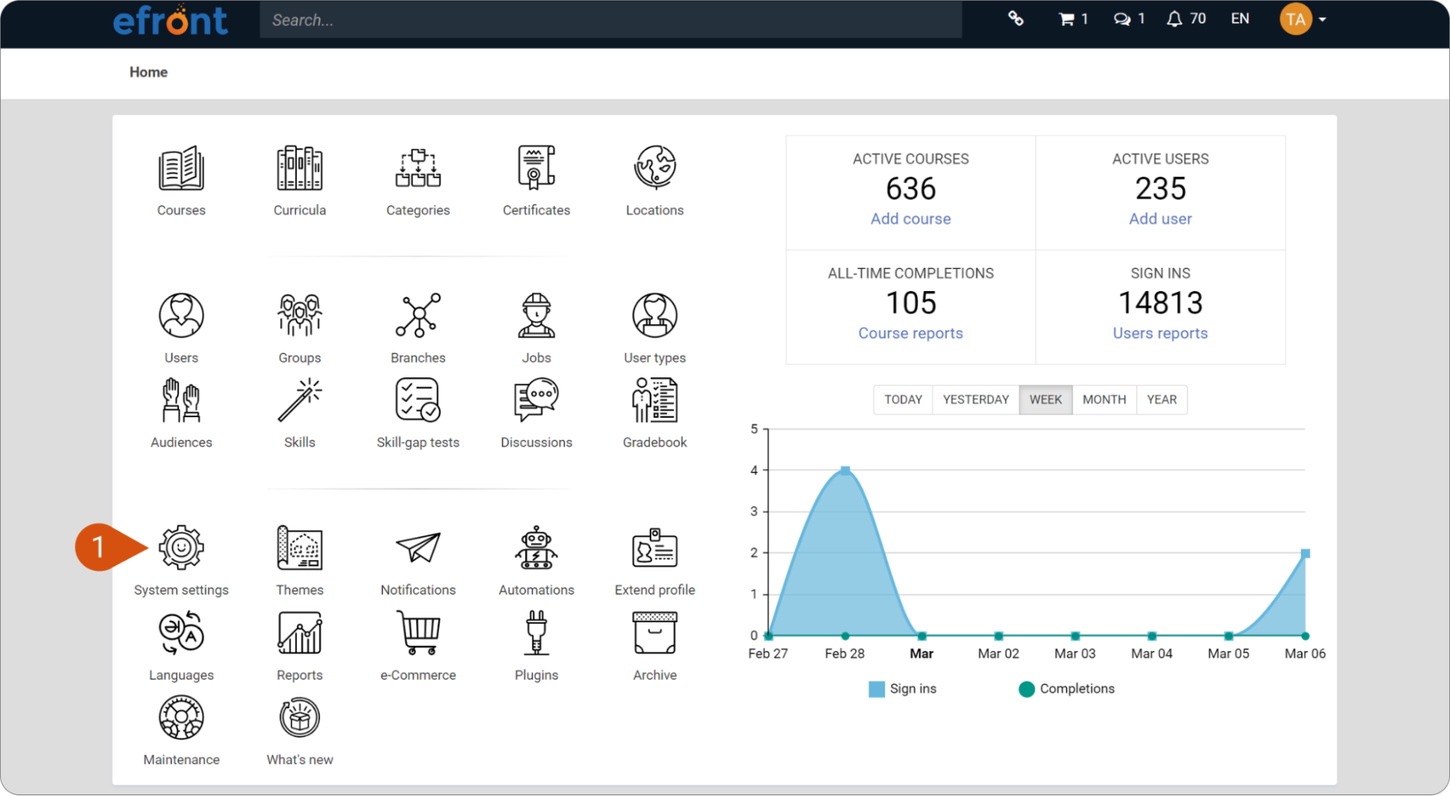The height and width of the screenshot is (796, 1450).
Task: Switch chart to YESTERDAY tab
Action: coord(976,400)
